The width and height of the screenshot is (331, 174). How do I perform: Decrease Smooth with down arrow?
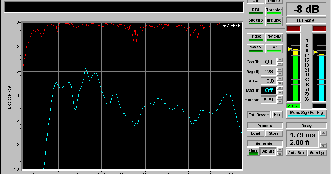[x=280, y=102]
